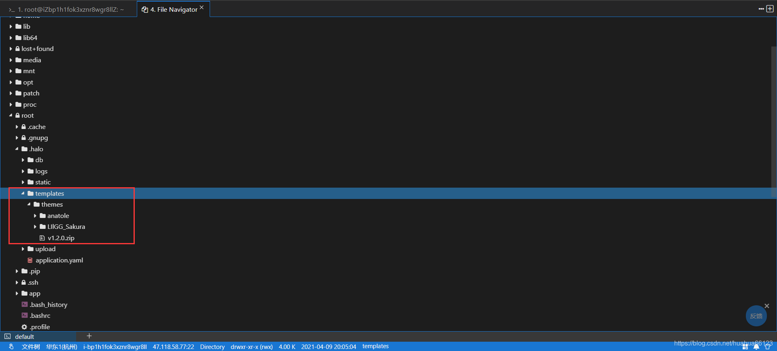Close the File Navigator tab
777x351 pixels.
click(202, 7)
